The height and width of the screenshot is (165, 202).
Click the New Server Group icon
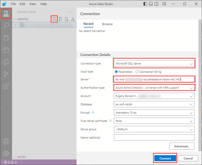click(x=60, y=19)
